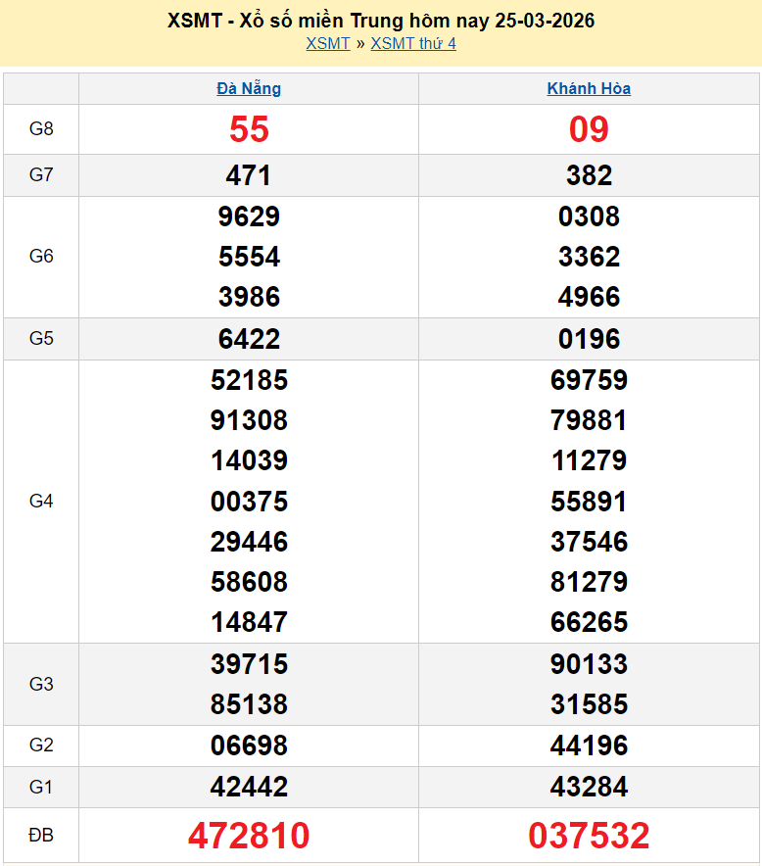Select the G4 row label
The width and height of the screenshot is (762, 866).
(x=41, y=502)
